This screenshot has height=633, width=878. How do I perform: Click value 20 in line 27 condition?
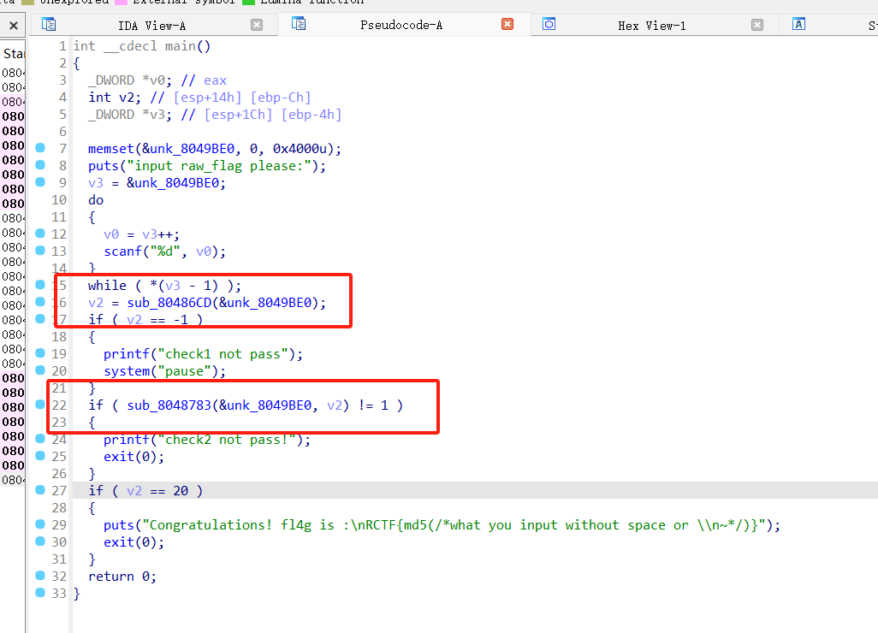pyautogui.click(x=181, y=491)
